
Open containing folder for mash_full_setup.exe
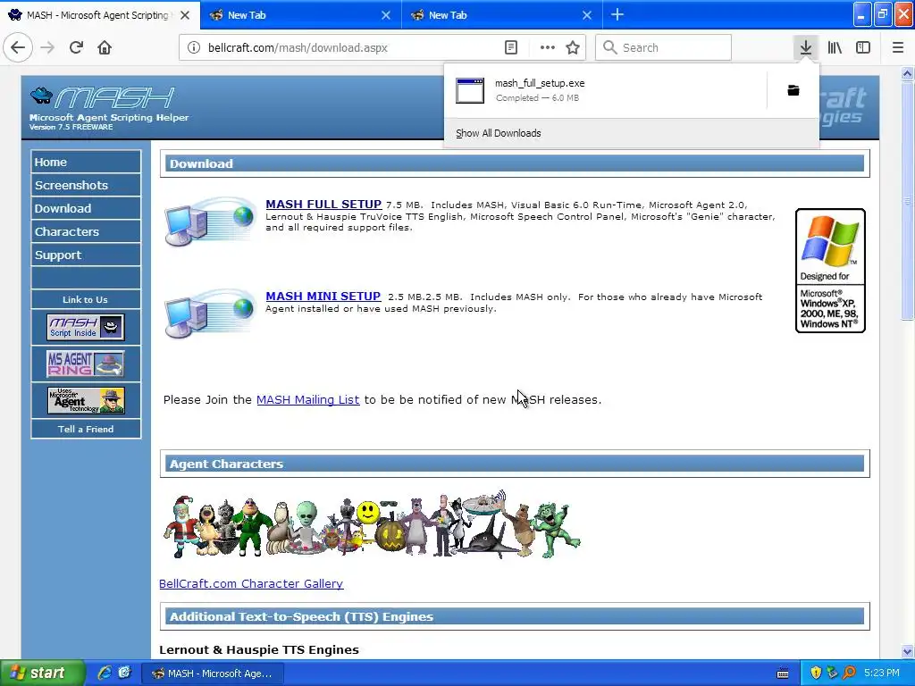pos(793,90)
